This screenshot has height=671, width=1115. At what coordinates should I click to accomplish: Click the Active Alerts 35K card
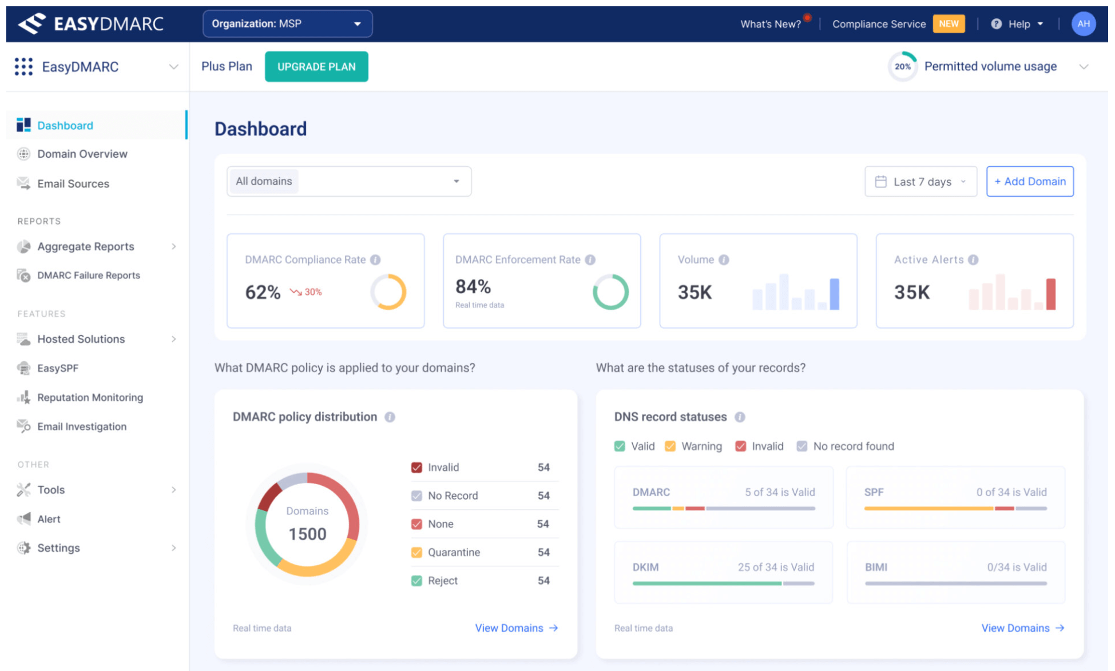click(974, 281)
